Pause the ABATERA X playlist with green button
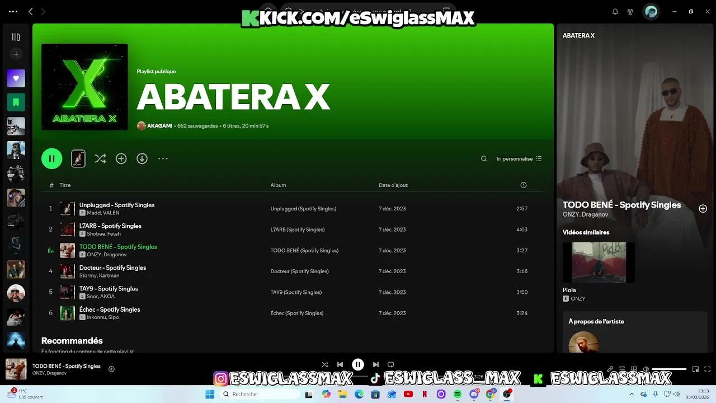The height and width of the screenshot is (403, 716). [51, 158]
